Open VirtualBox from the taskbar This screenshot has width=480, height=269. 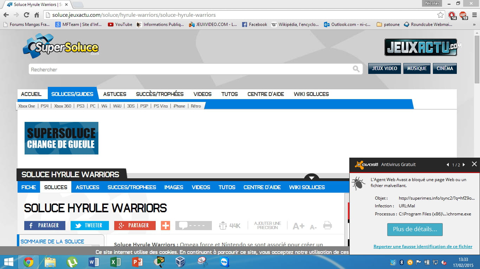pos(180,262)
